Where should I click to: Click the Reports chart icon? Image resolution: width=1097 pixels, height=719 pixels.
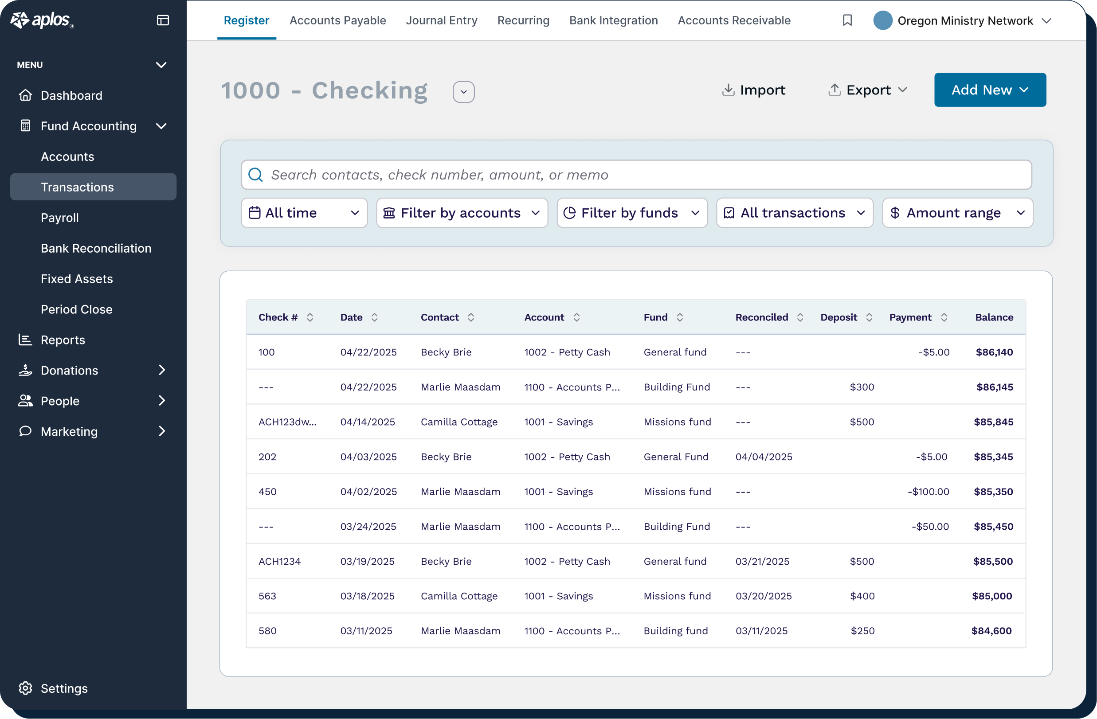(25, 340)
